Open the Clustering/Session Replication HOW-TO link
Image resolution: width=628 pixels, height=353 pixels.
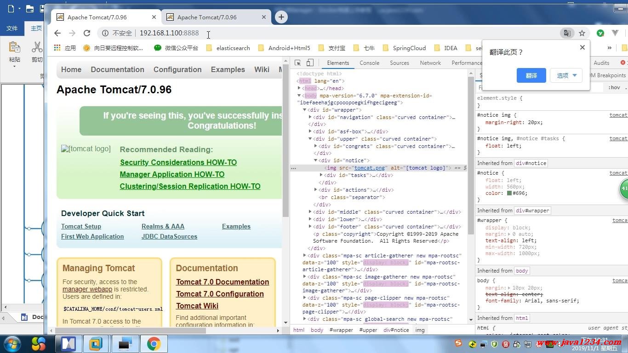tap(190, 186)
